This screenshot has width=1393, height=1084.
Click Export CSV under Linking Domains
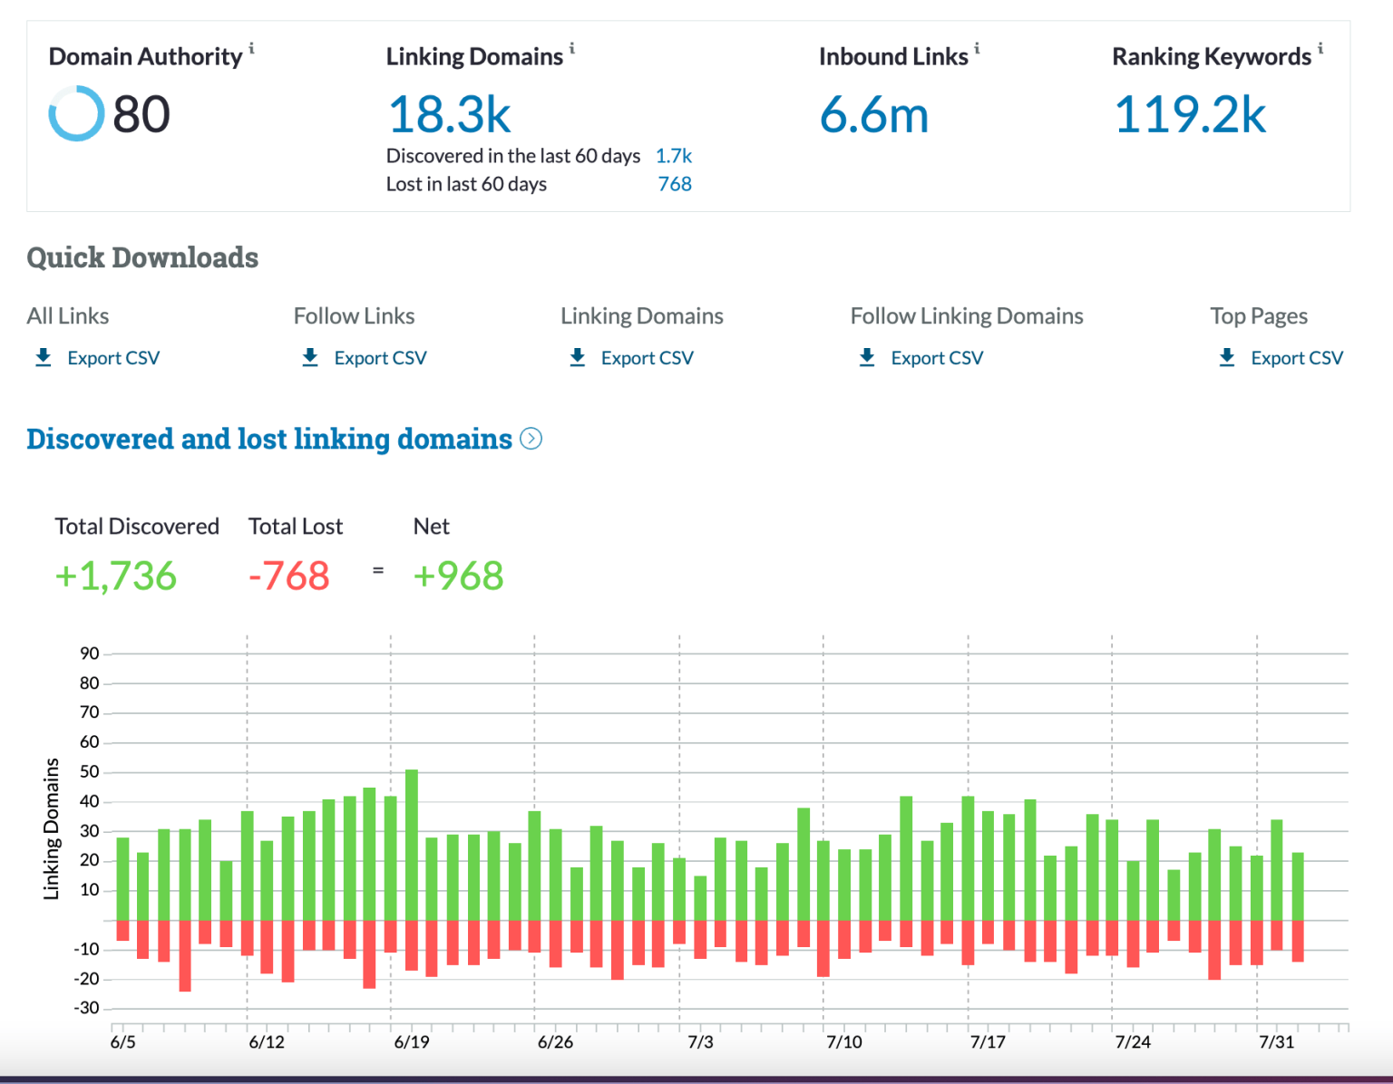tap(647, 357)
